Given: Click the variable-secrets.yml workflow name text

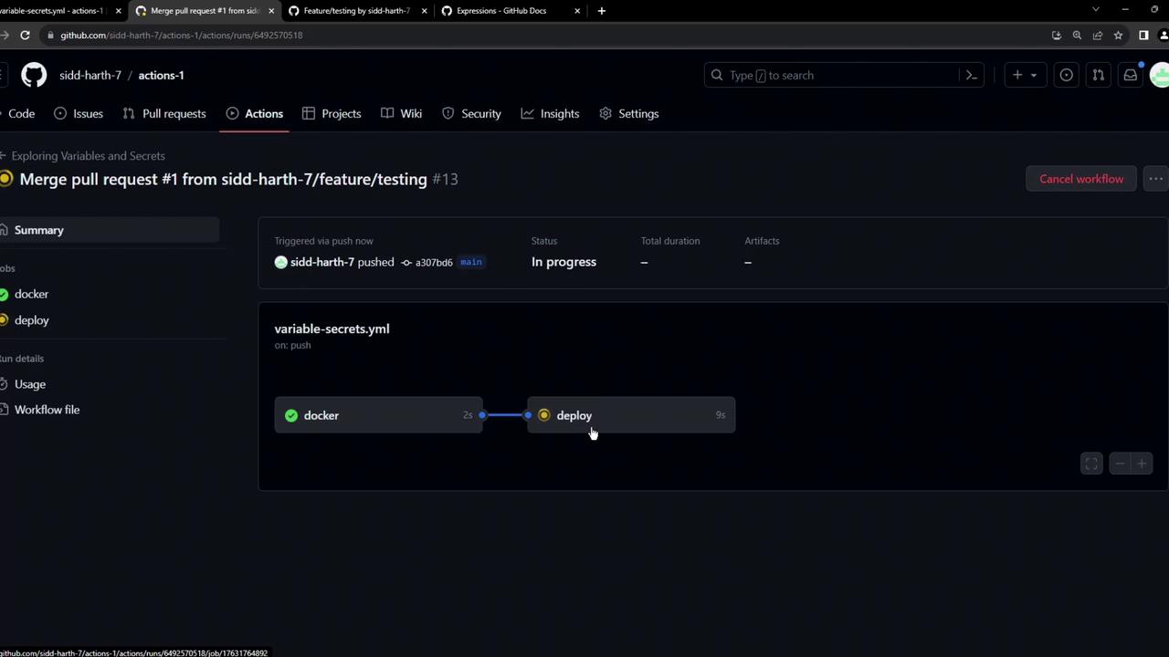Looking at the screenshot, I should (x=332, y=328).
